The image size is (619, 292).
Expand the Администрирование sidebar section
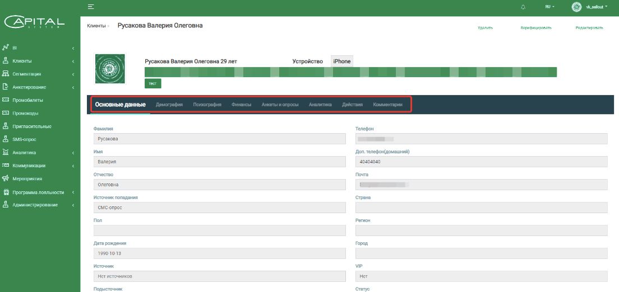[x=73, y=205]
